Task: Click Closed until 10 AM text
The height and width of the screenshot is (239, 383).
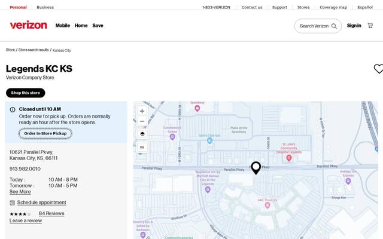Action: 40,109
